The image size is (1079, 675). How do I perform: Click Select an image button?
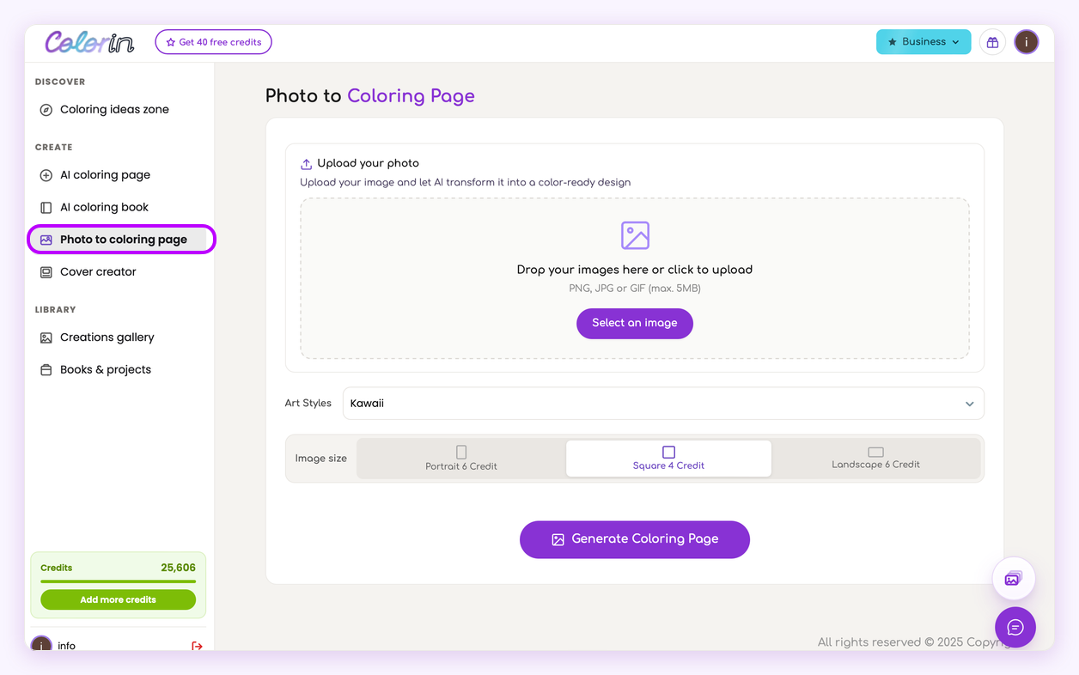[x=635, y=324]
